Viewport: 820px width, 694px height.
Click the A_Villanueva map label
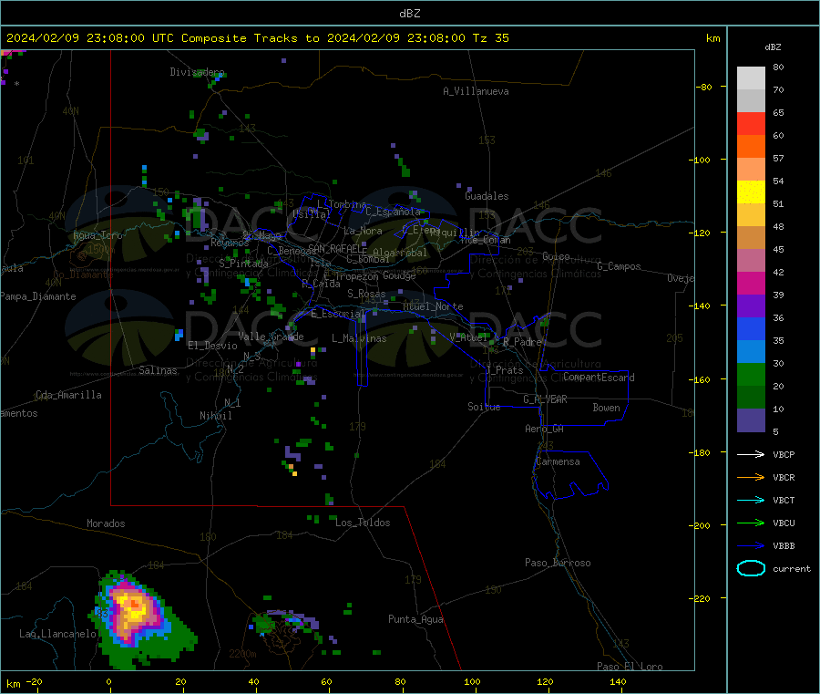[476, 91]
